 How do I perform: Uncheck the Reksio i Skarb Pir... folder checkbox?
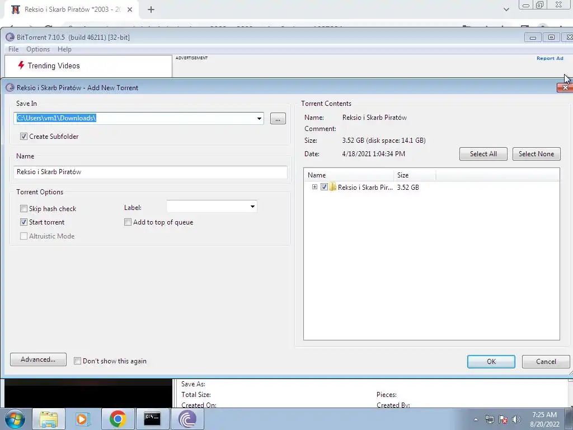tap(324, 187)
